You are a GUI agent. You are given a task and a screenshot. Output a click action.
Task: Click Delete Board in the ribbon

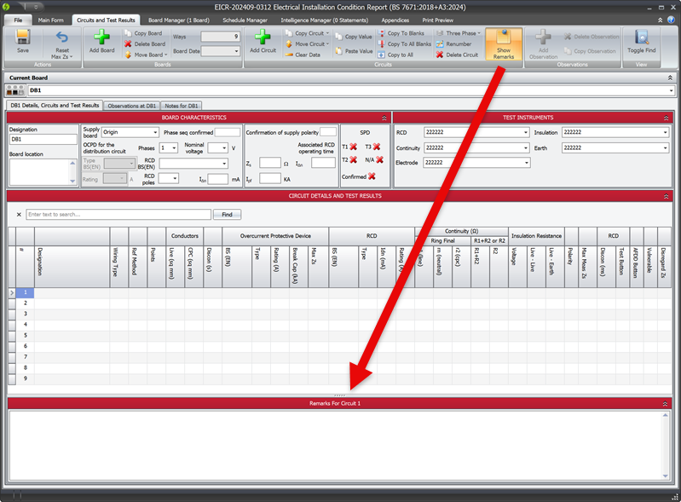point(145,43)
